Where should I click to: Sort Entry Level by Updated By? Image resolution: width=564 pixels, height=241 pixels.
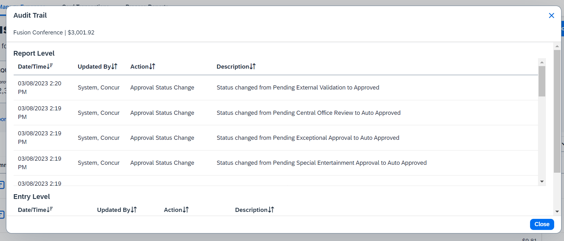(117, 210)
